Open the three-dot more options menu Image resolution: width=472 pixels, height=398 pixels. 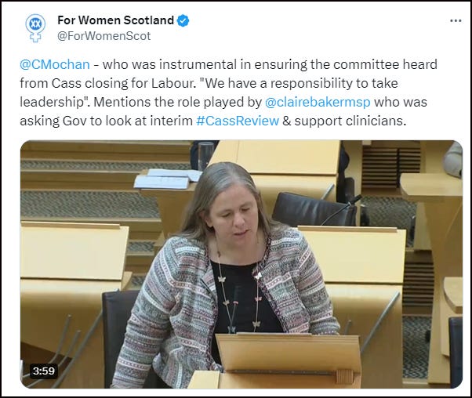(456, 20)
